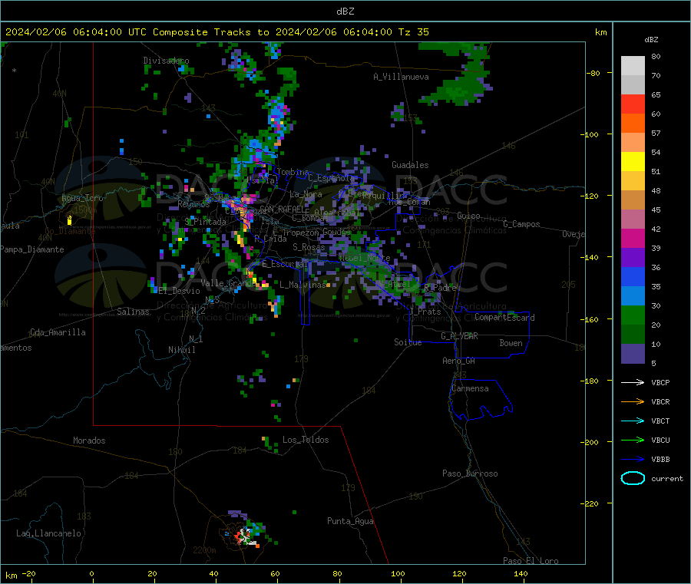
Task: Click the 'VBBB' legend label
Action: [660, 459]
